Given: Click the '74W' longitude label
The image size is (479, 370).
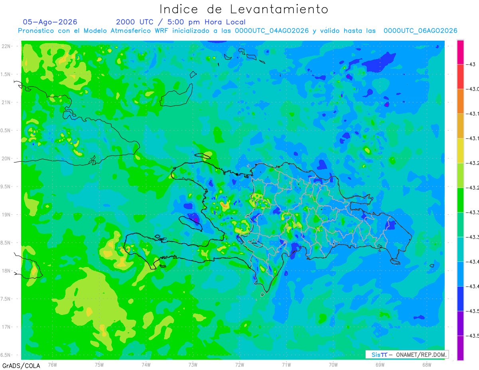Looking at the screenshot, I should point(146,364).
